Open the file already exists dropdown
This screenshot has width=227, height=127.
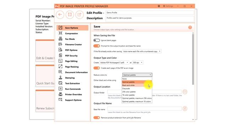tap(142, 51)
